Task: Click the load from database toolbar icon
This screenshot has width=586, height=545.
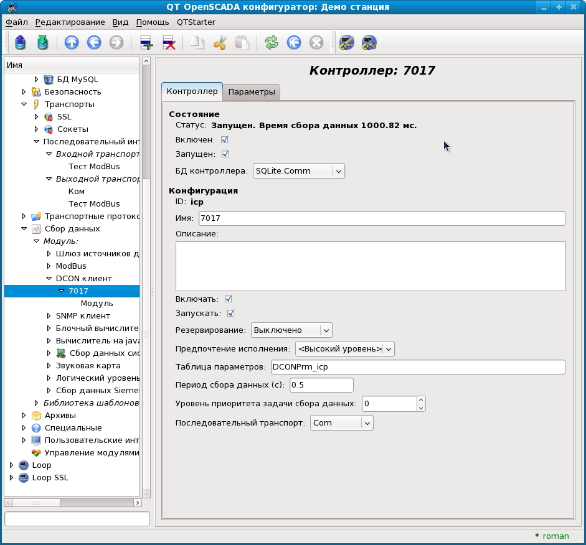Action: click(20, 43)
